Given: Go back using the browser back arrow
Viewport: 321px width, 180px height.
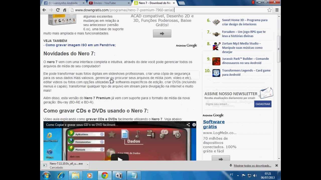Looking at the screenshot, I should pos(44,10).
